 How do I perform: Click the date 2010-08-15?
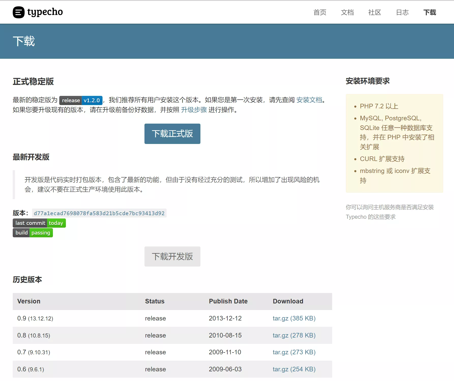(x=225, y=335)
